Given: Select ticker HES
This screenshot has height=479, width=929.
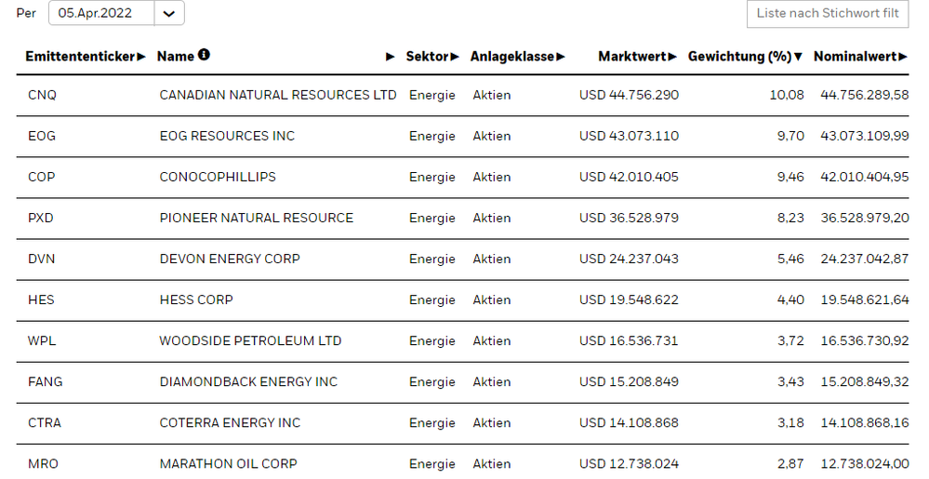Looking at the screenshot, I should click(x=41, y=299).
